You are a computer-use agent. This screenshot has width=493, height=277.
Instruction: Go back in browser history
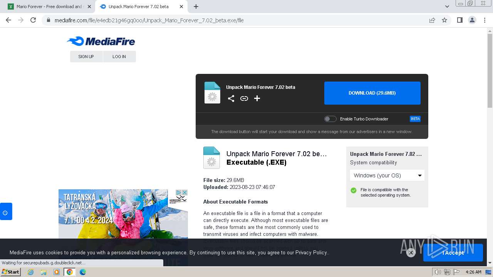click(x=8, y=20)
